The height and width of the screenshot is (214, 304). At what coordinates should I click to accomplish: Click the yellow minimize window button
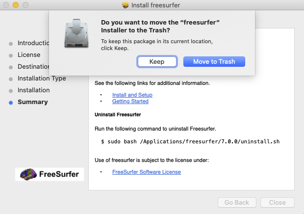pos(16,5)
